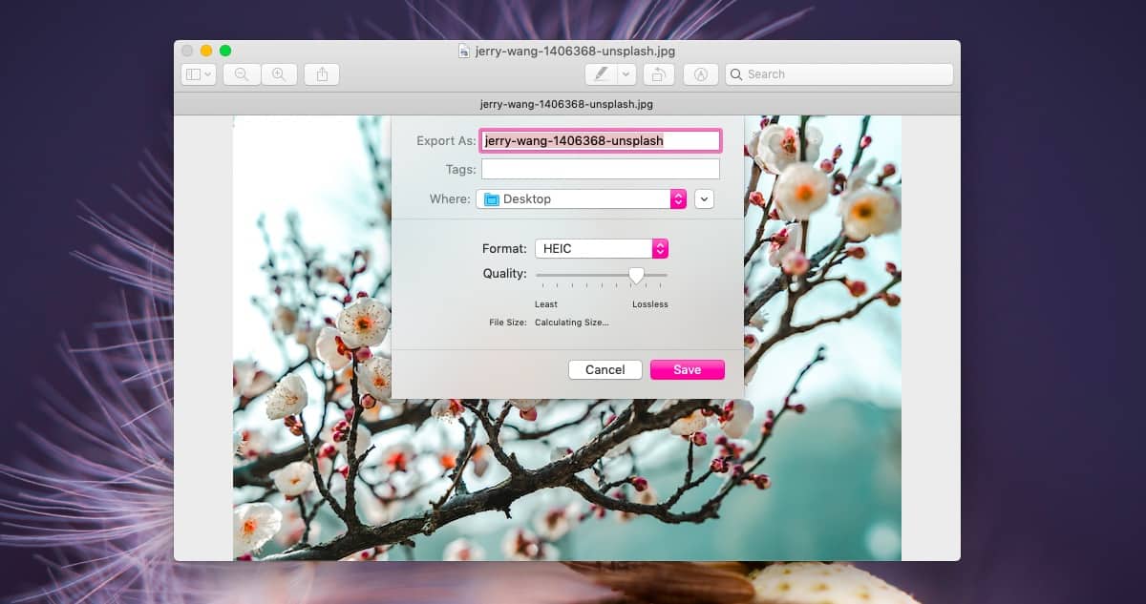This screenshot has width=1146, height=604.
Task: Click the zoom out magnifier icon
Action: tap(242, 74)
